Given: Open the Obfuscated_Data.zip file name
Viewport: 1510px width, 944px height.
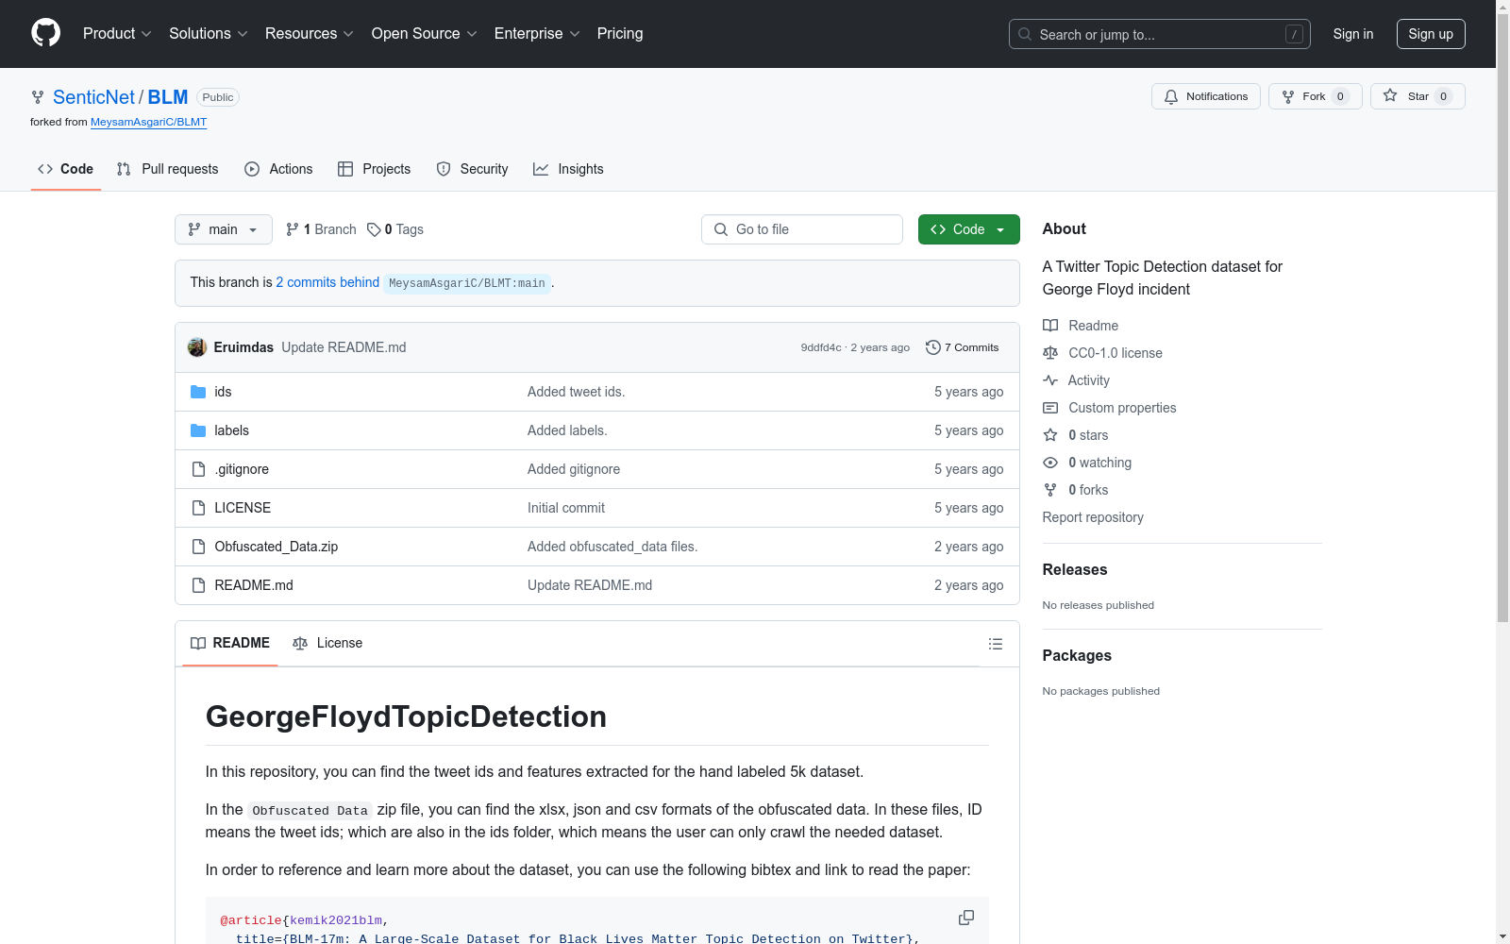Looking at the screenshot, I should [x=277, y=547].
